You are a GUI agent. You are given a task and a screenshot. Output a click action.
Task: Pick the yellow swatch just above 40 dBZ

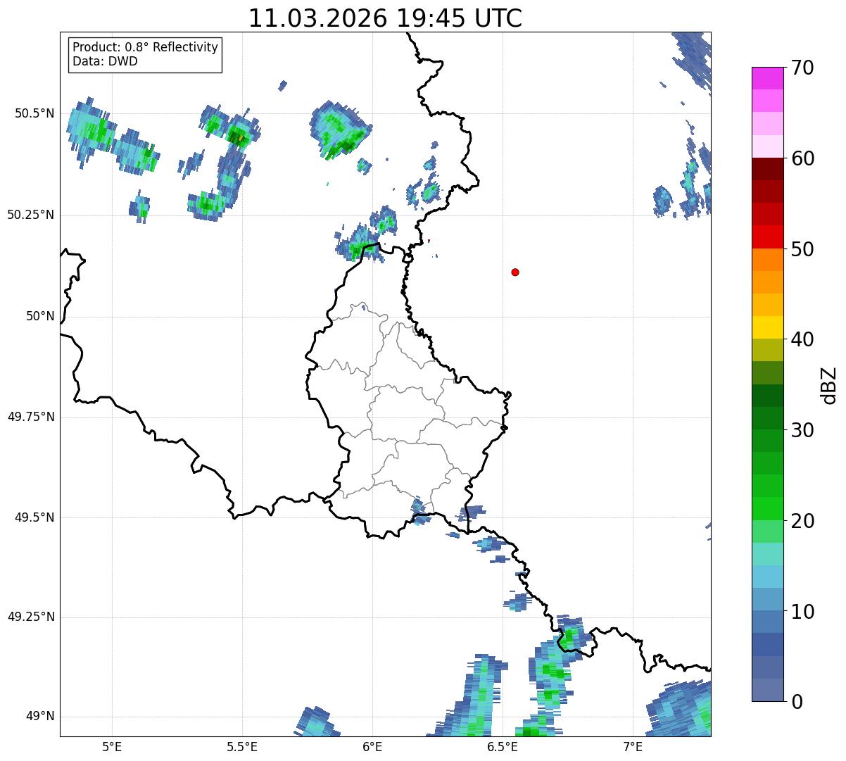click(768, 328)
